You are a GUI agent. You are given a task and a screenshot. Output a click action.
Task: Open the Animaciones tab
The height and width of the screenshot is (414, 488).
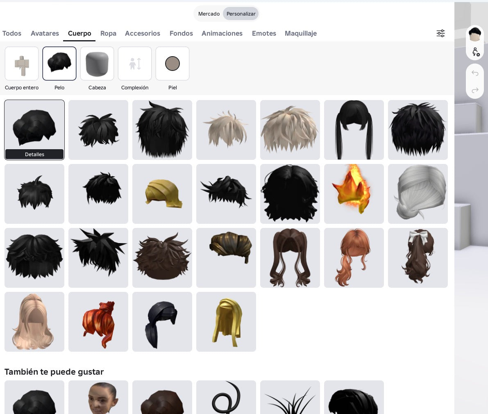pyautogui.click(x=222, y=33)
